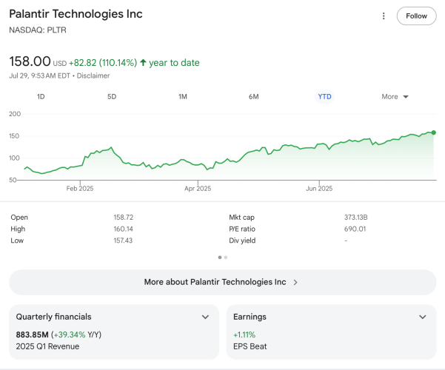Open More about Palantir Technologies Inc
This screenshot has width=445, height=370.
coord(222,282)
